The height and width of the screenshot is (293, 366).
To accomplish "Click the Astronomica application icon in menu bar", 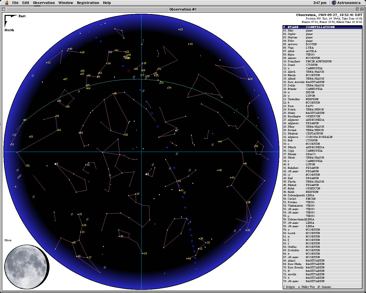I will pos(334,3).
